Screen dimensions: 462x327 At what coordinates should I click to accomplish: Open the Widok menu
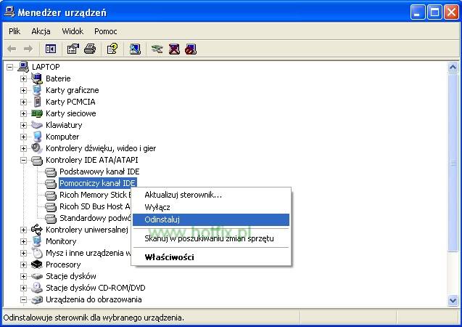tap(73, 31)
